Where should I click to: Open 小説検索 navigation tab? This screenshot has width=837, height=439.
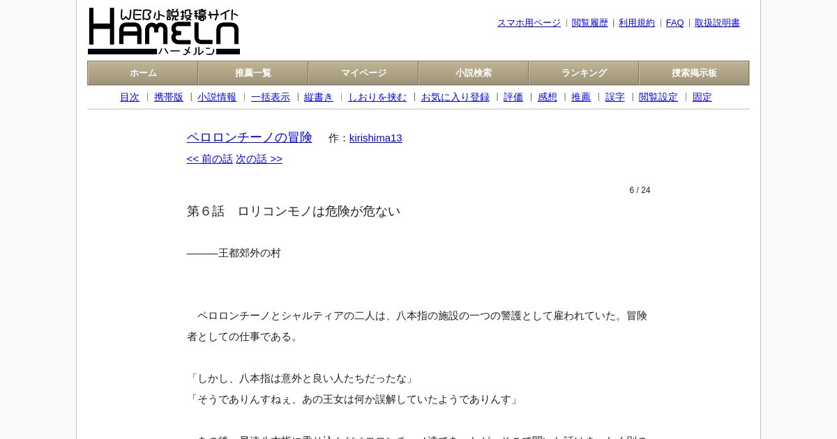coord(474,73)
